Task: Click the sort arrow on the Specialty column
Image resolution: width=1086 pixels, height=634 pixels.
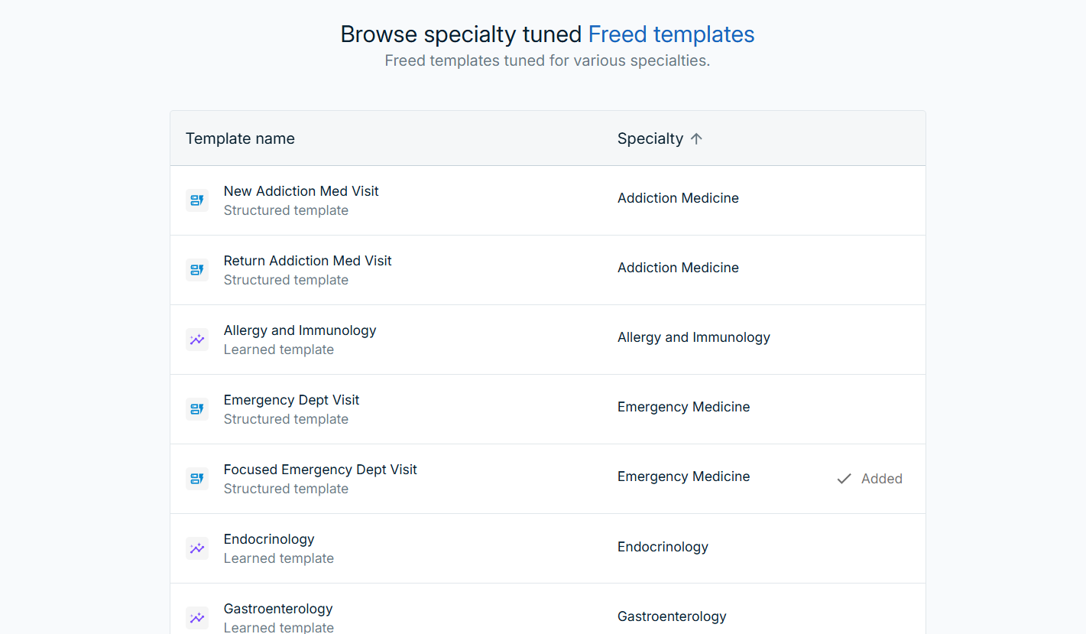Action: click(696, 138)
